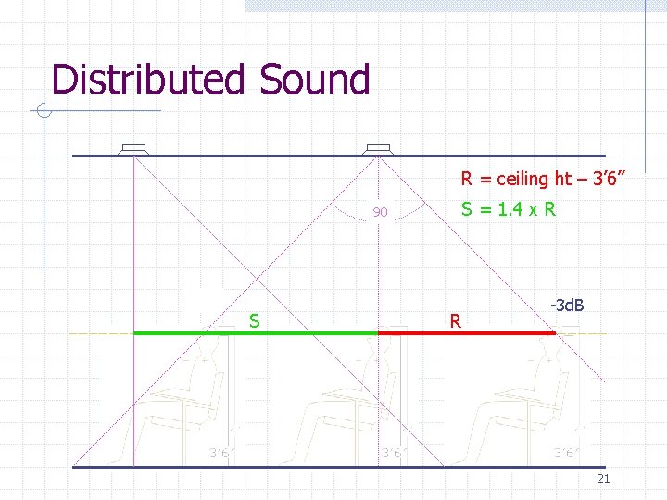
Task: Click the 3'6" label under the middle figure
Action: (394, 453)
